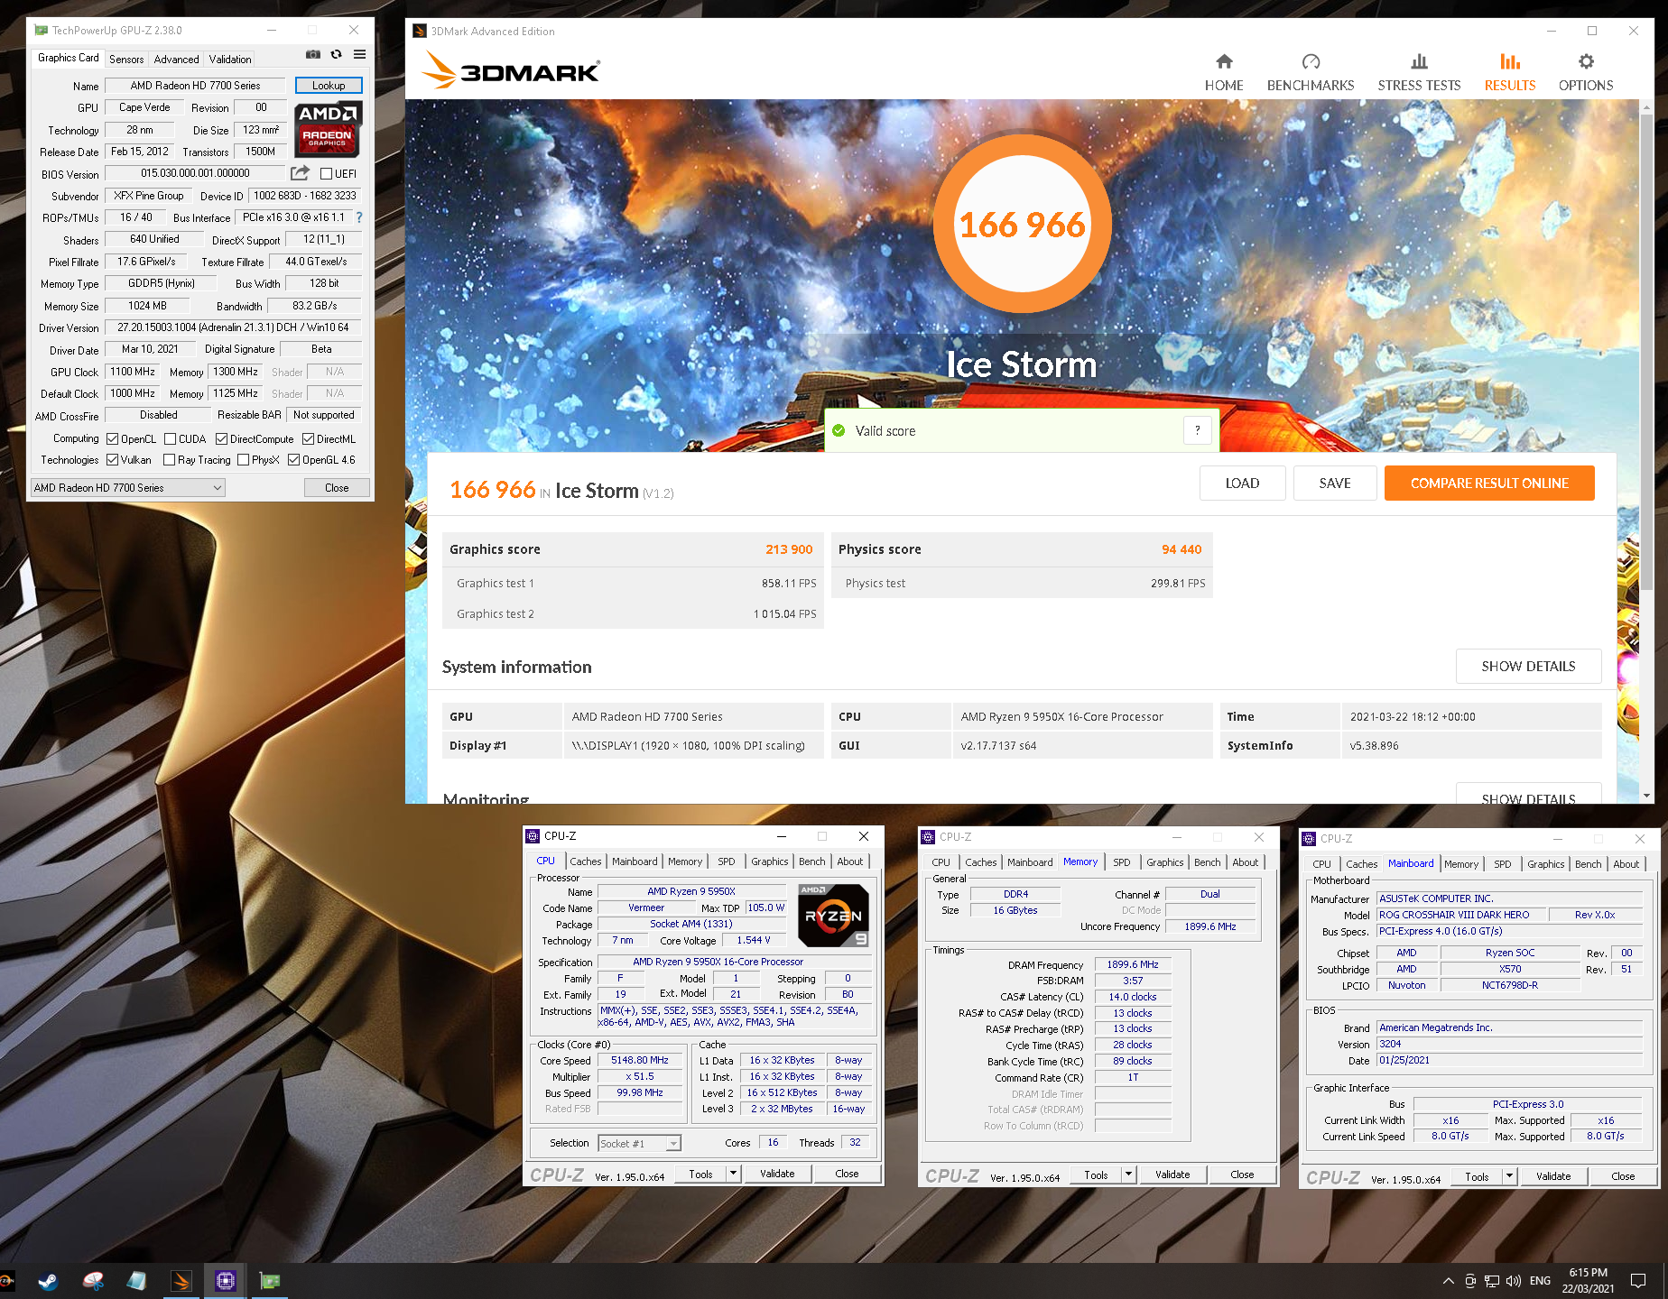Switch to CPU-Z in the taskbar

225,1280
